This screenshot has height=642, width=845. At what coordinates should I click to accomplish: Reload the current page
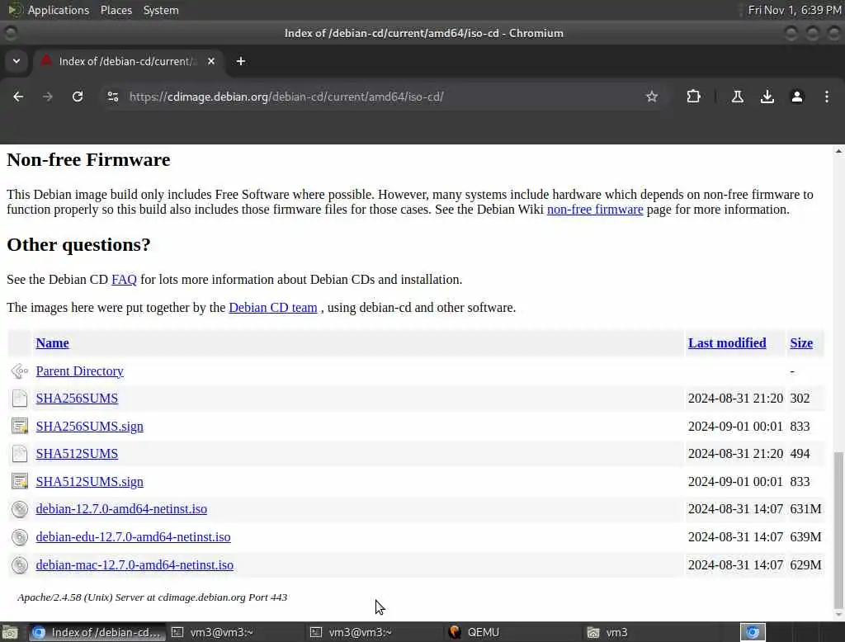(x=78, y=97)
